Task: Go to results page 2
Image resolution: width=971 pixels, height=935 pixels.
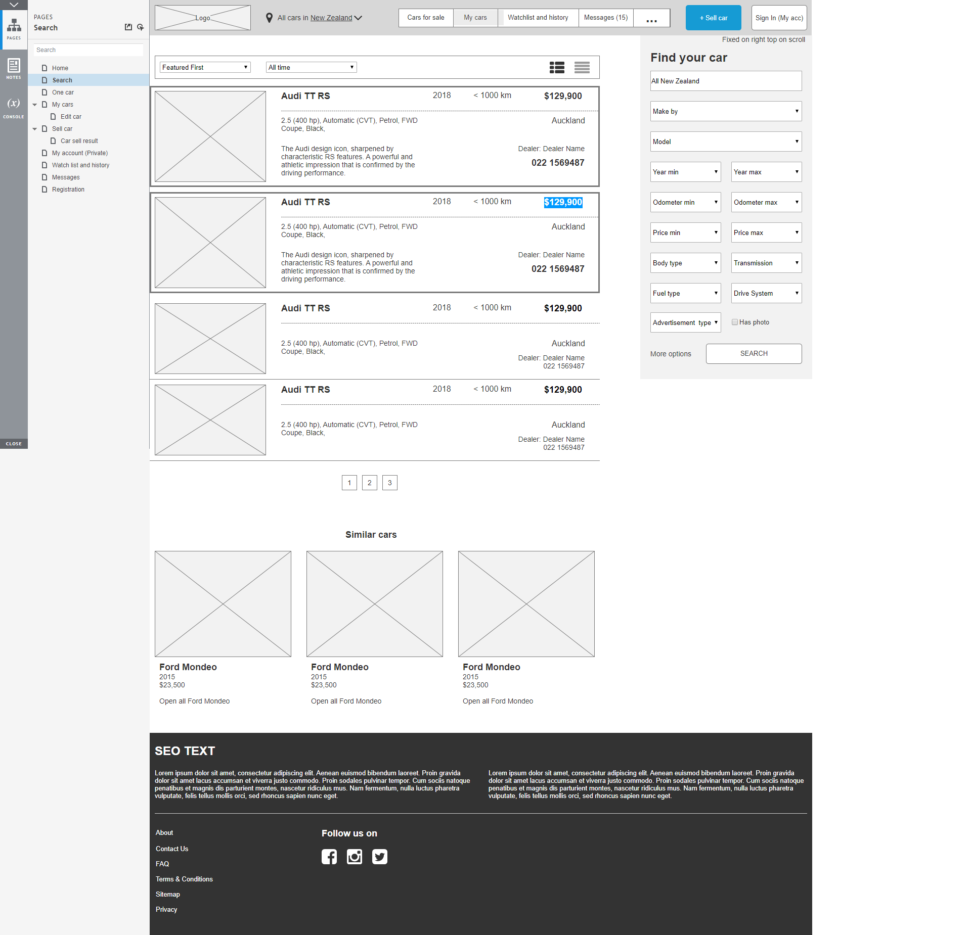Action: tap(370, 483)
